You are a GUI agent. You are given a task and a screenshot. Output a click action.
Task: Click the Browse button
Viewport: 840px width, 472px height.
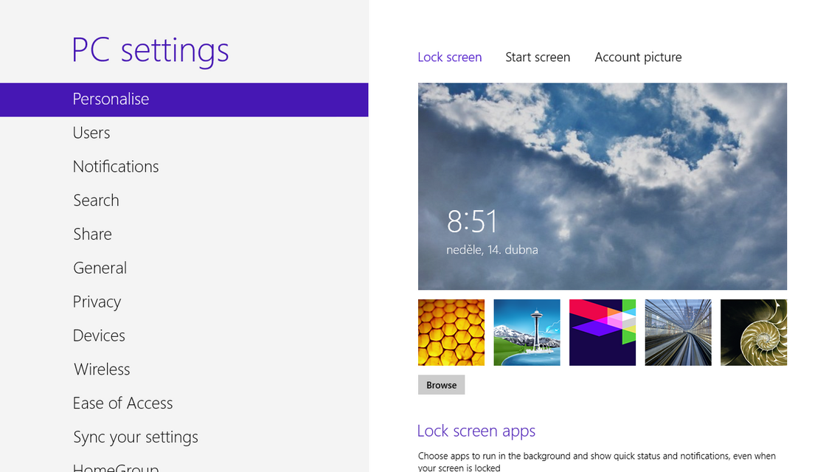[441, 385]
